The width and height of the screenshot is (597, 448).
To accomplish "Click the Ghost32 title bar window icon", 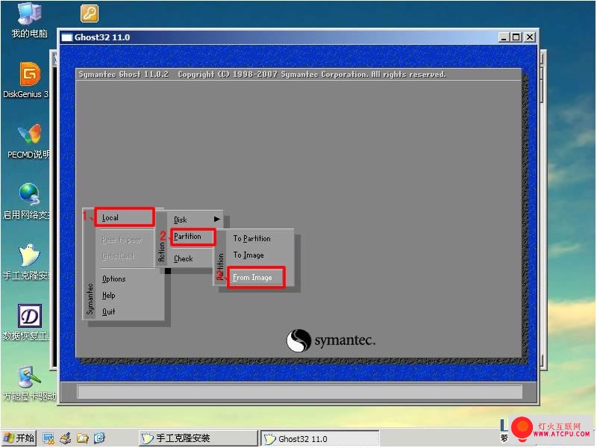I will pyautogui.click(x=66, y=37).
